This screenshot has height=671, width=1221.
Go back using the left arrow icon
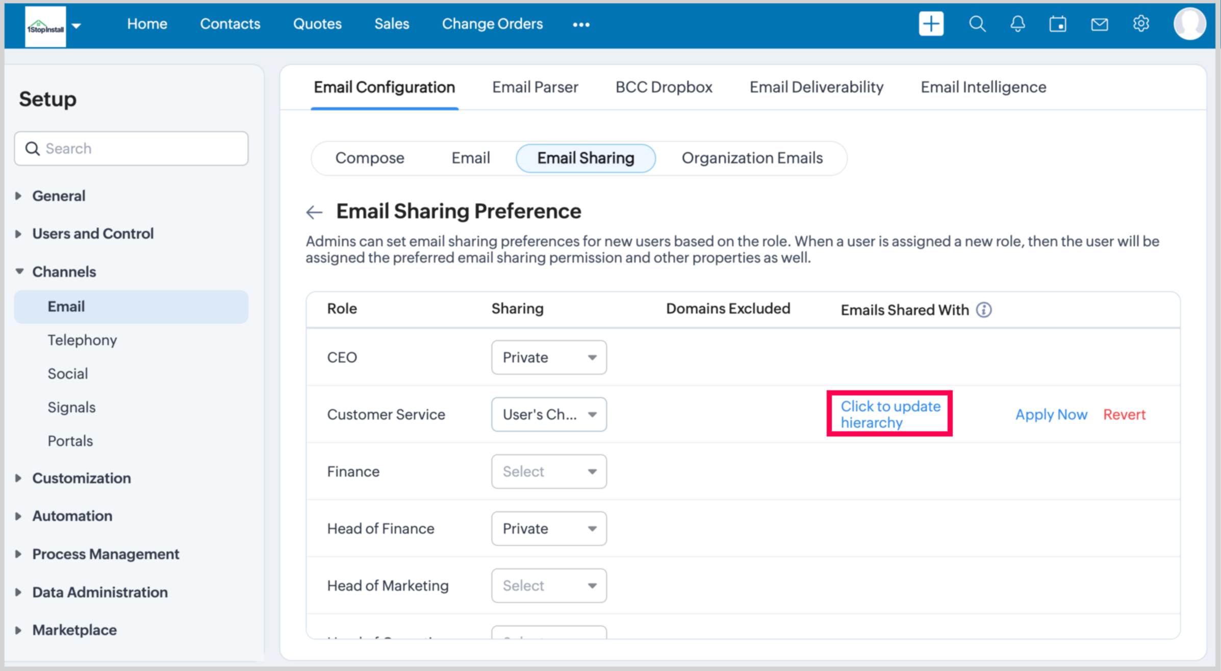(x=314, y=212)
